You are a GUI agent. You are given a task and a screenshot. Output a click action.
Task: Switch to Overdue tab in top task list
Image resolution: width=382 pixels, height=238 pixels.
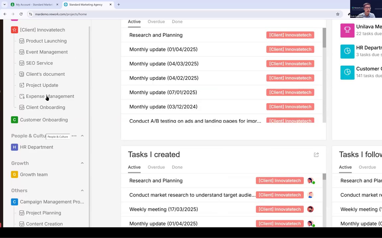coord(156,21)
